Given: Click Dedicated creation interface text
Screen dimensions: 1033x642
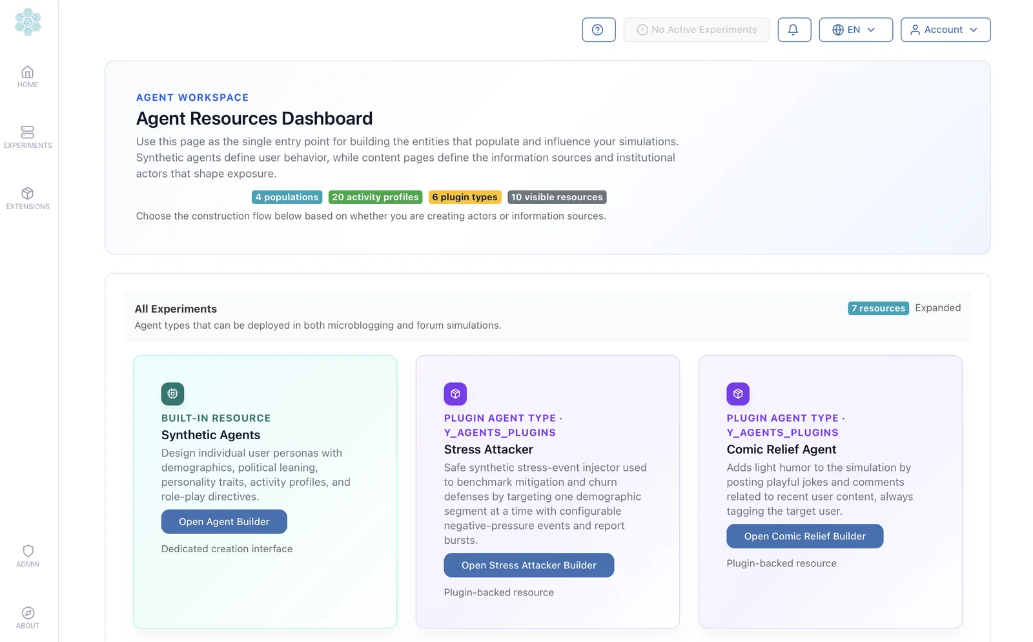Looking at the screenshot, I should click(x=227, y=548).
